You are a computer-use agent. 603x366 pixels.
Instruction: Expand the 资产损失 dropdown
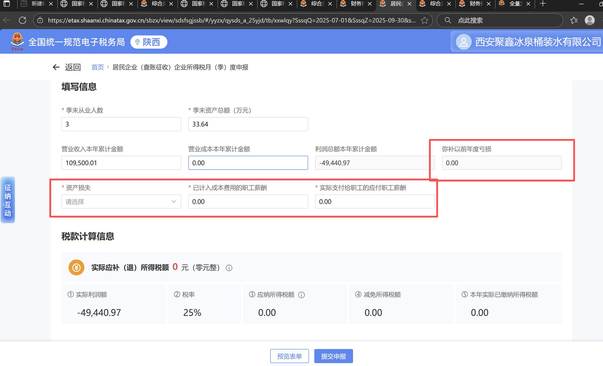pos(121,202)
